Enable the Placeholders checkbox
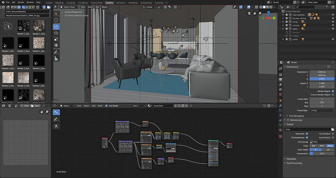This screenshot has width=336, height=178. 333,134
